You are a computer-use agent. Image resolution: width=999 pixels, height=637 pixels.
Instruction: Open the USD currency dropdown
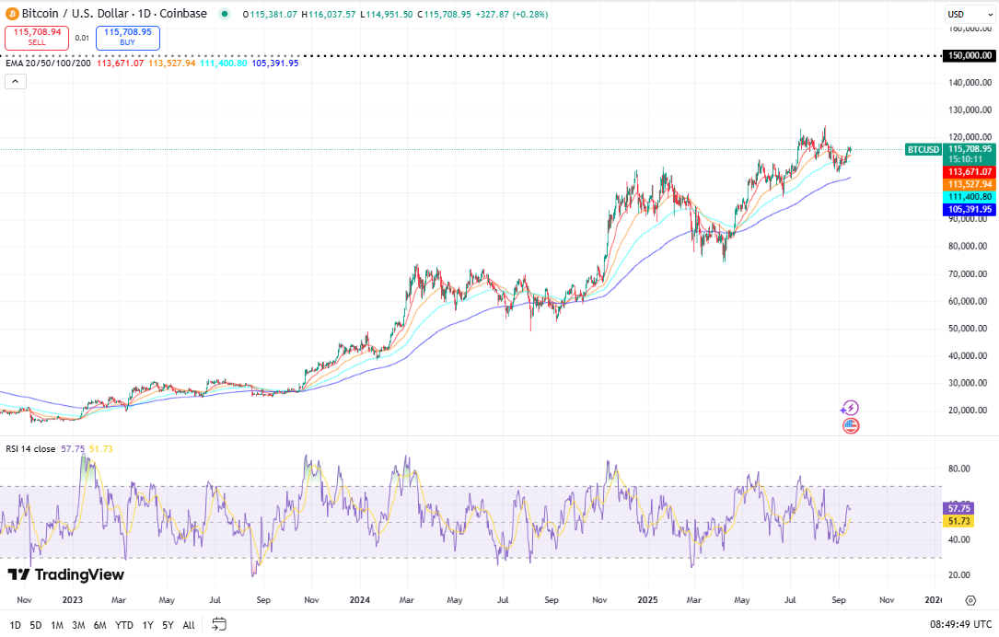click(x=969, y=14)
